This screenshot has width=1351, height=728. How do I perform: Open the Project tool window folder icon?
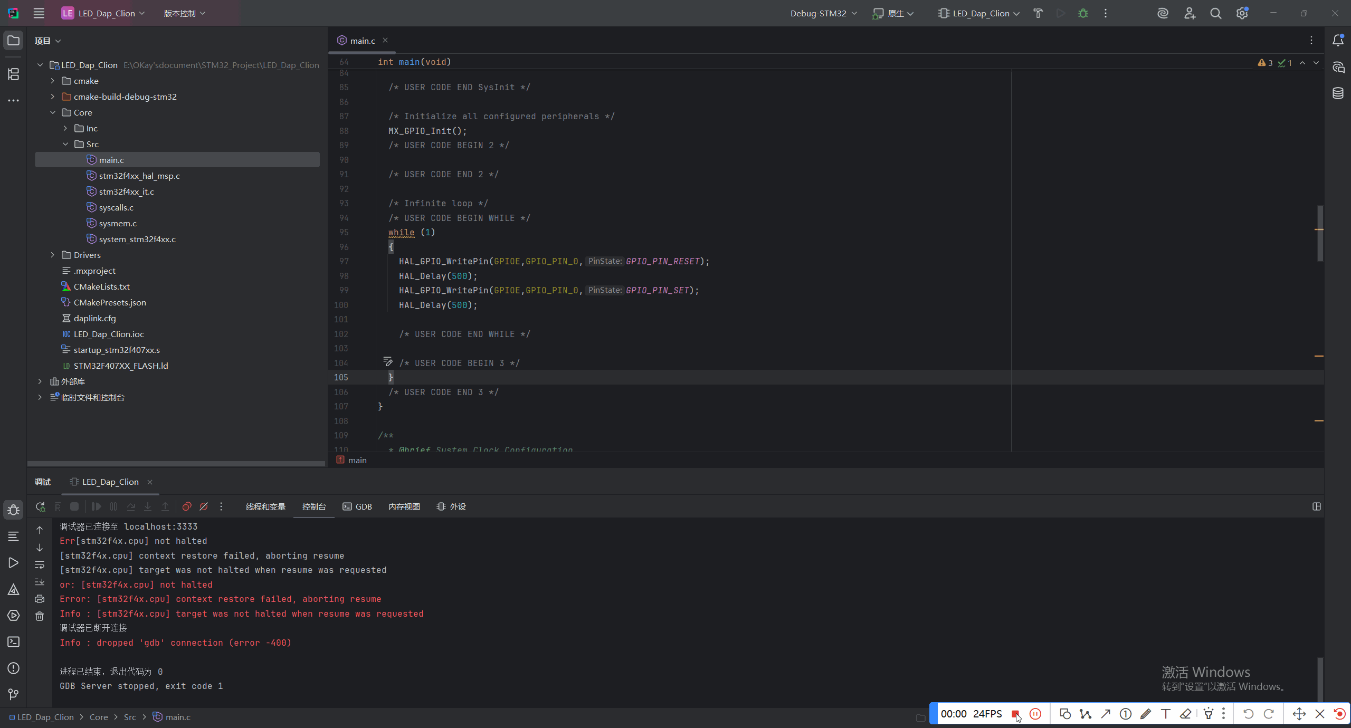[14, 41]
